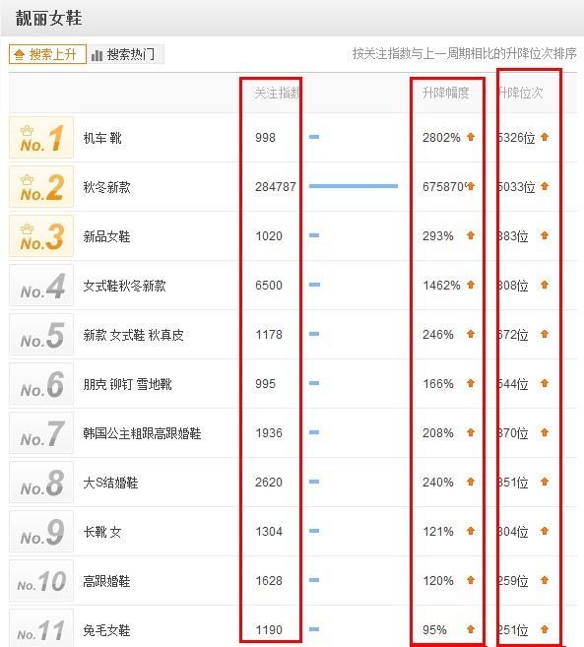Click the No.1 crown rank badge
The image size is (584, 647).
point(41,138)
